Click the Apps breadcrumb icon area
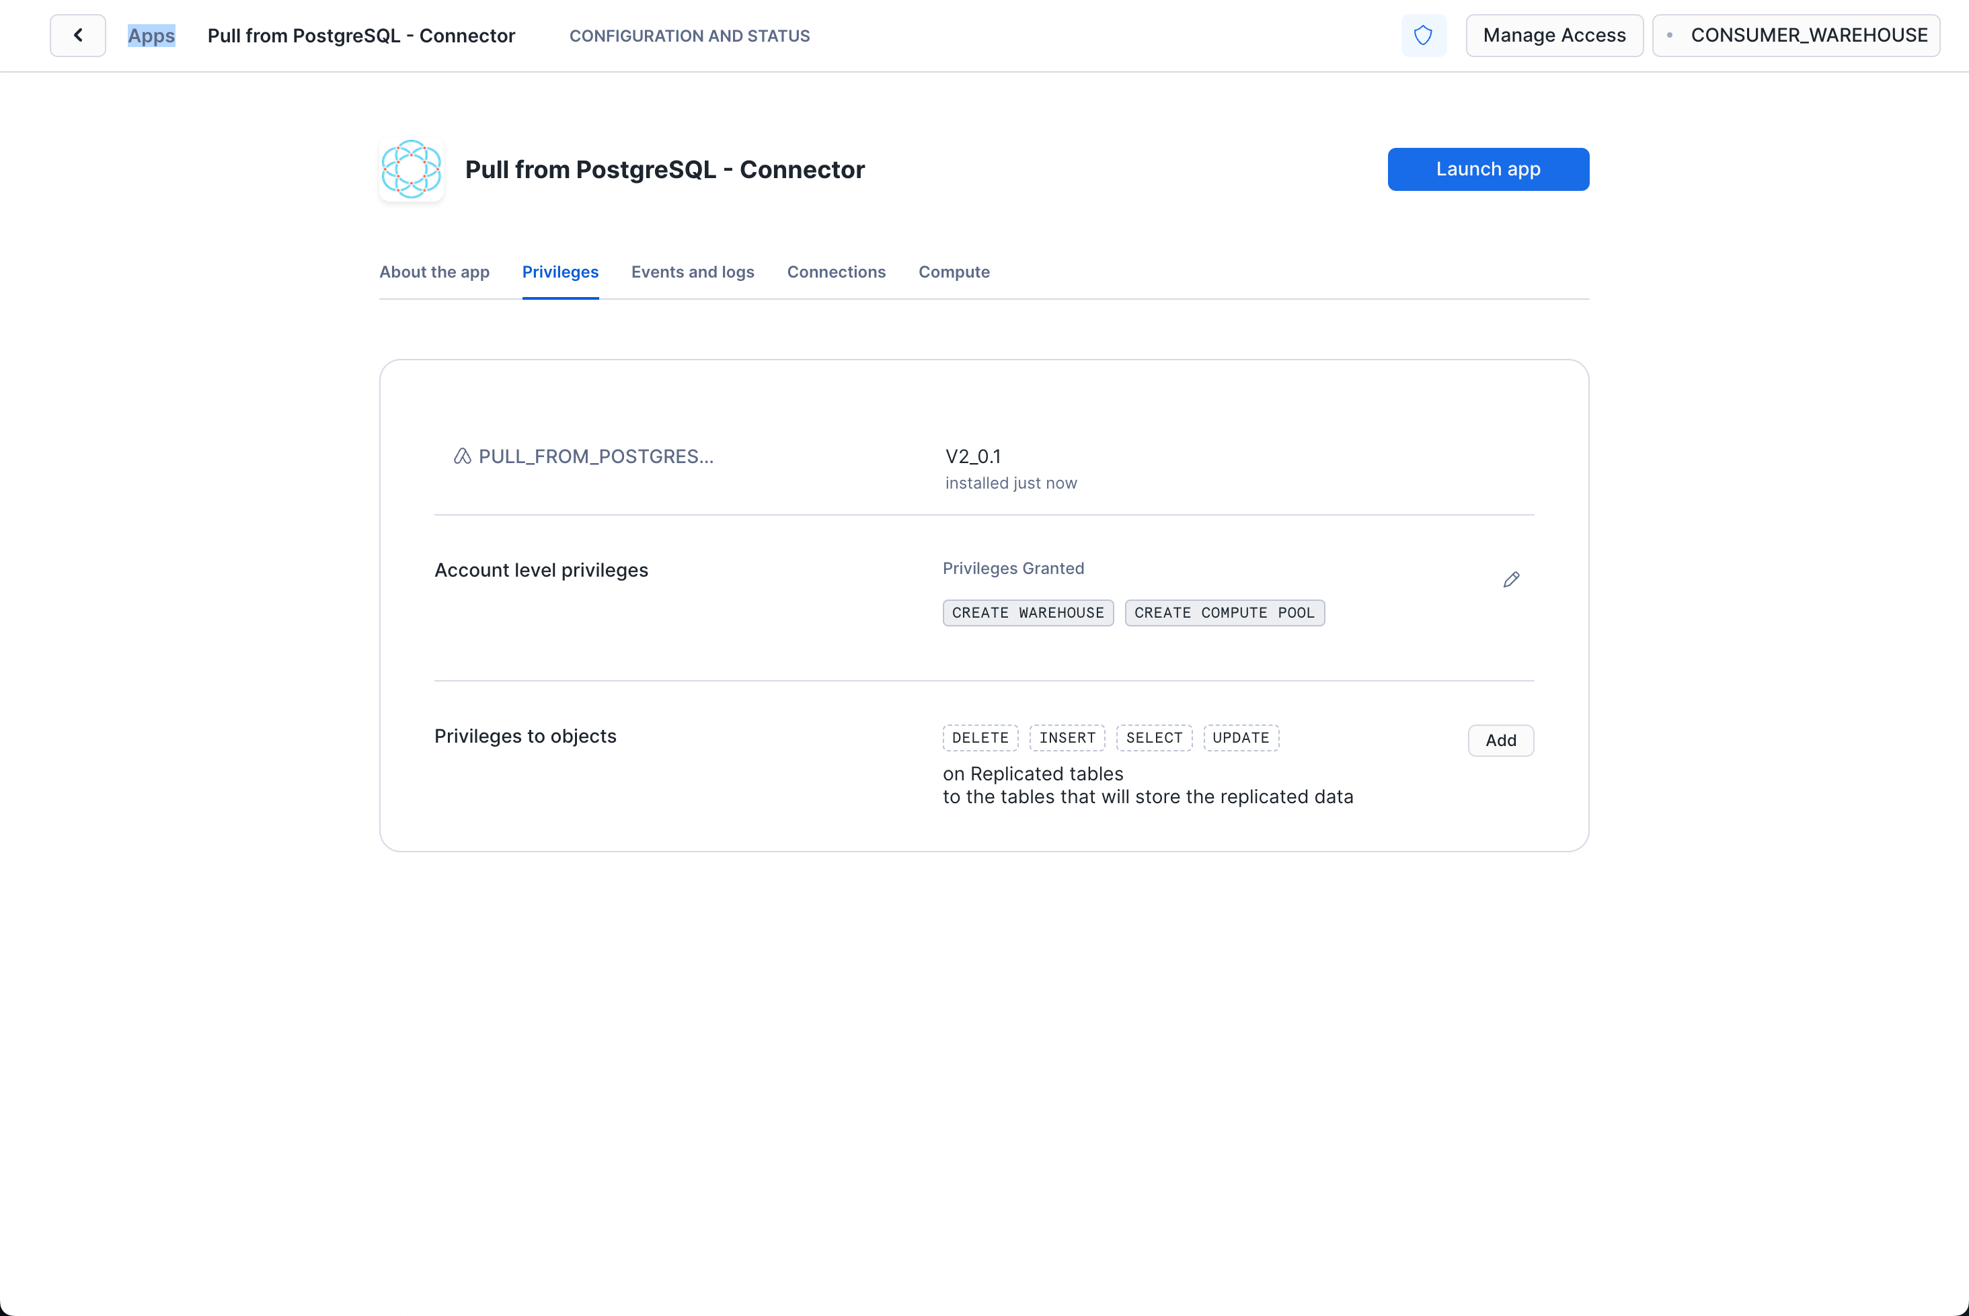1969x1316 pixels. (x=151, y=35)
